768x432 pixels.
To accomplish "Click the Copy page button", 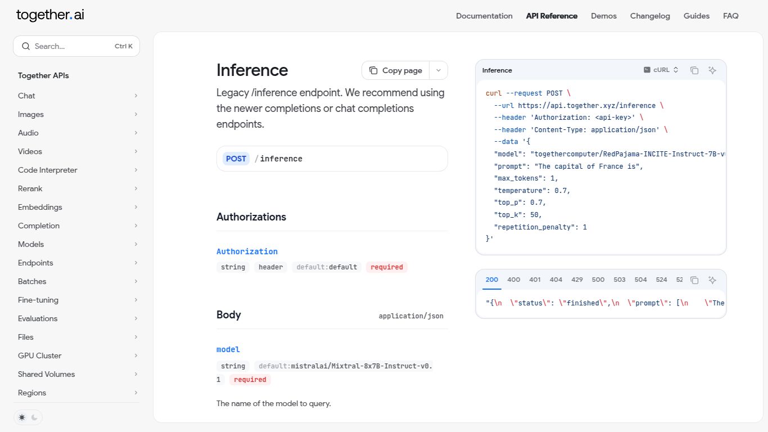I will point(396,70).
